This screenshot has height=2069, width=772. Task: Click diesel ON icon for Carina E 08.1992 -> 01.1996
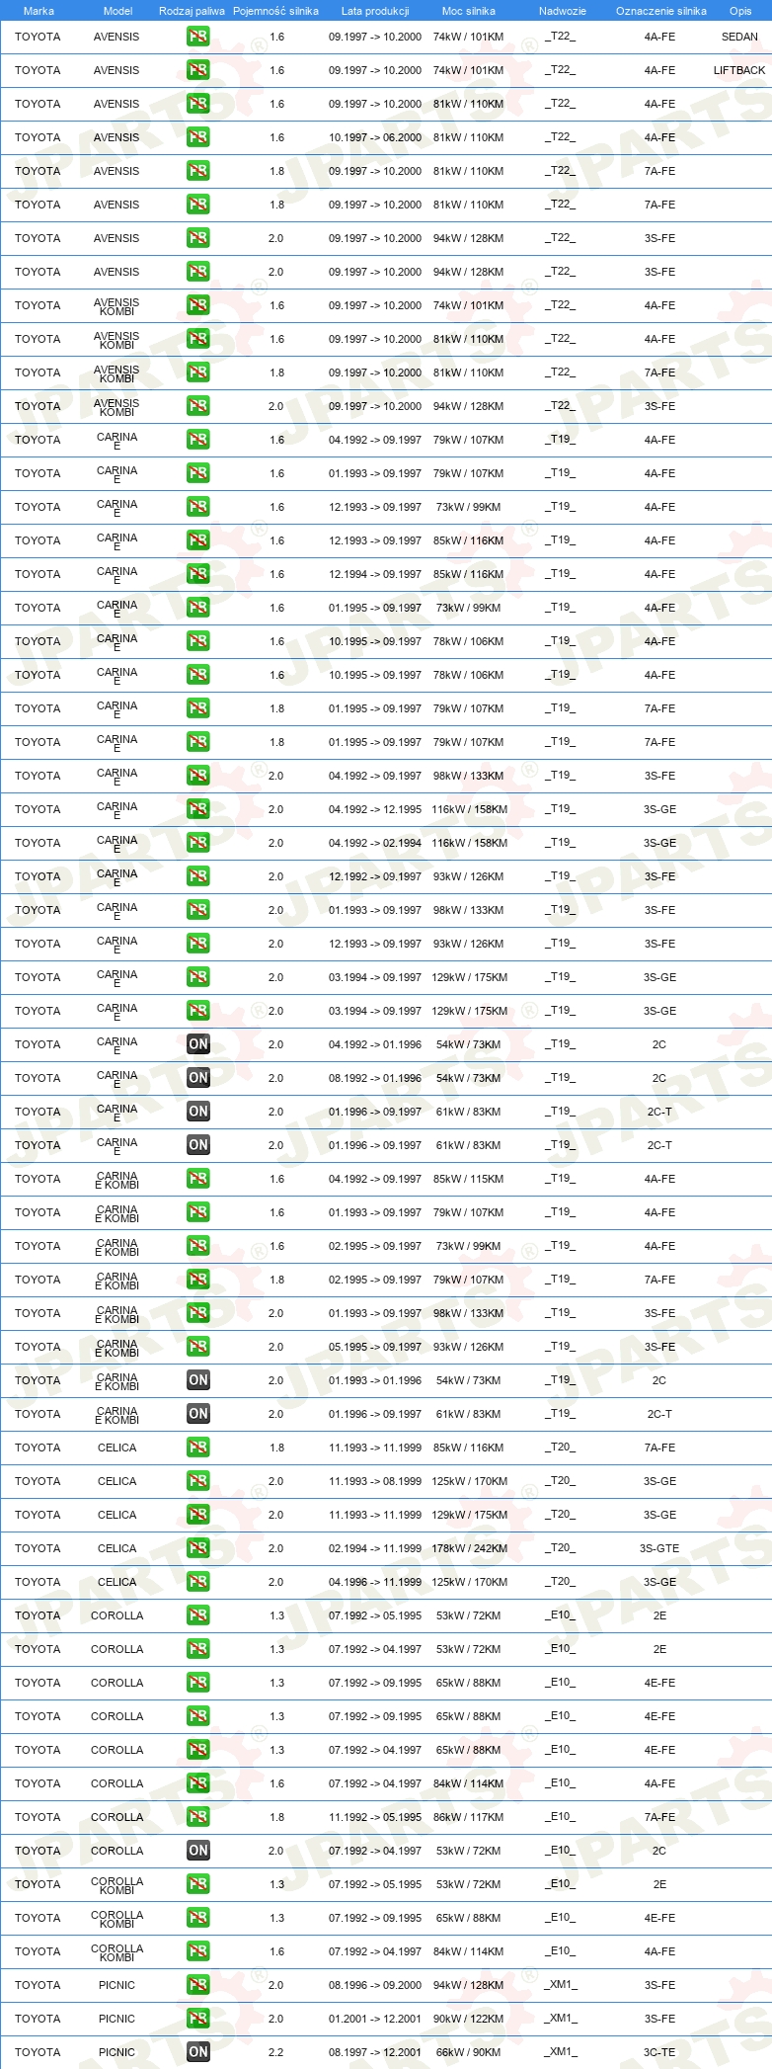198,1078
